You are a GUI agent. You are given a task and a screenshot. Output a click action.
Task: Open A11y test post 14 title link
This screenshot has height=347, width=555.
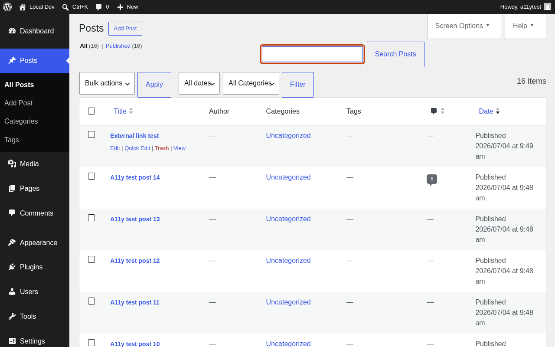(135, 177)
